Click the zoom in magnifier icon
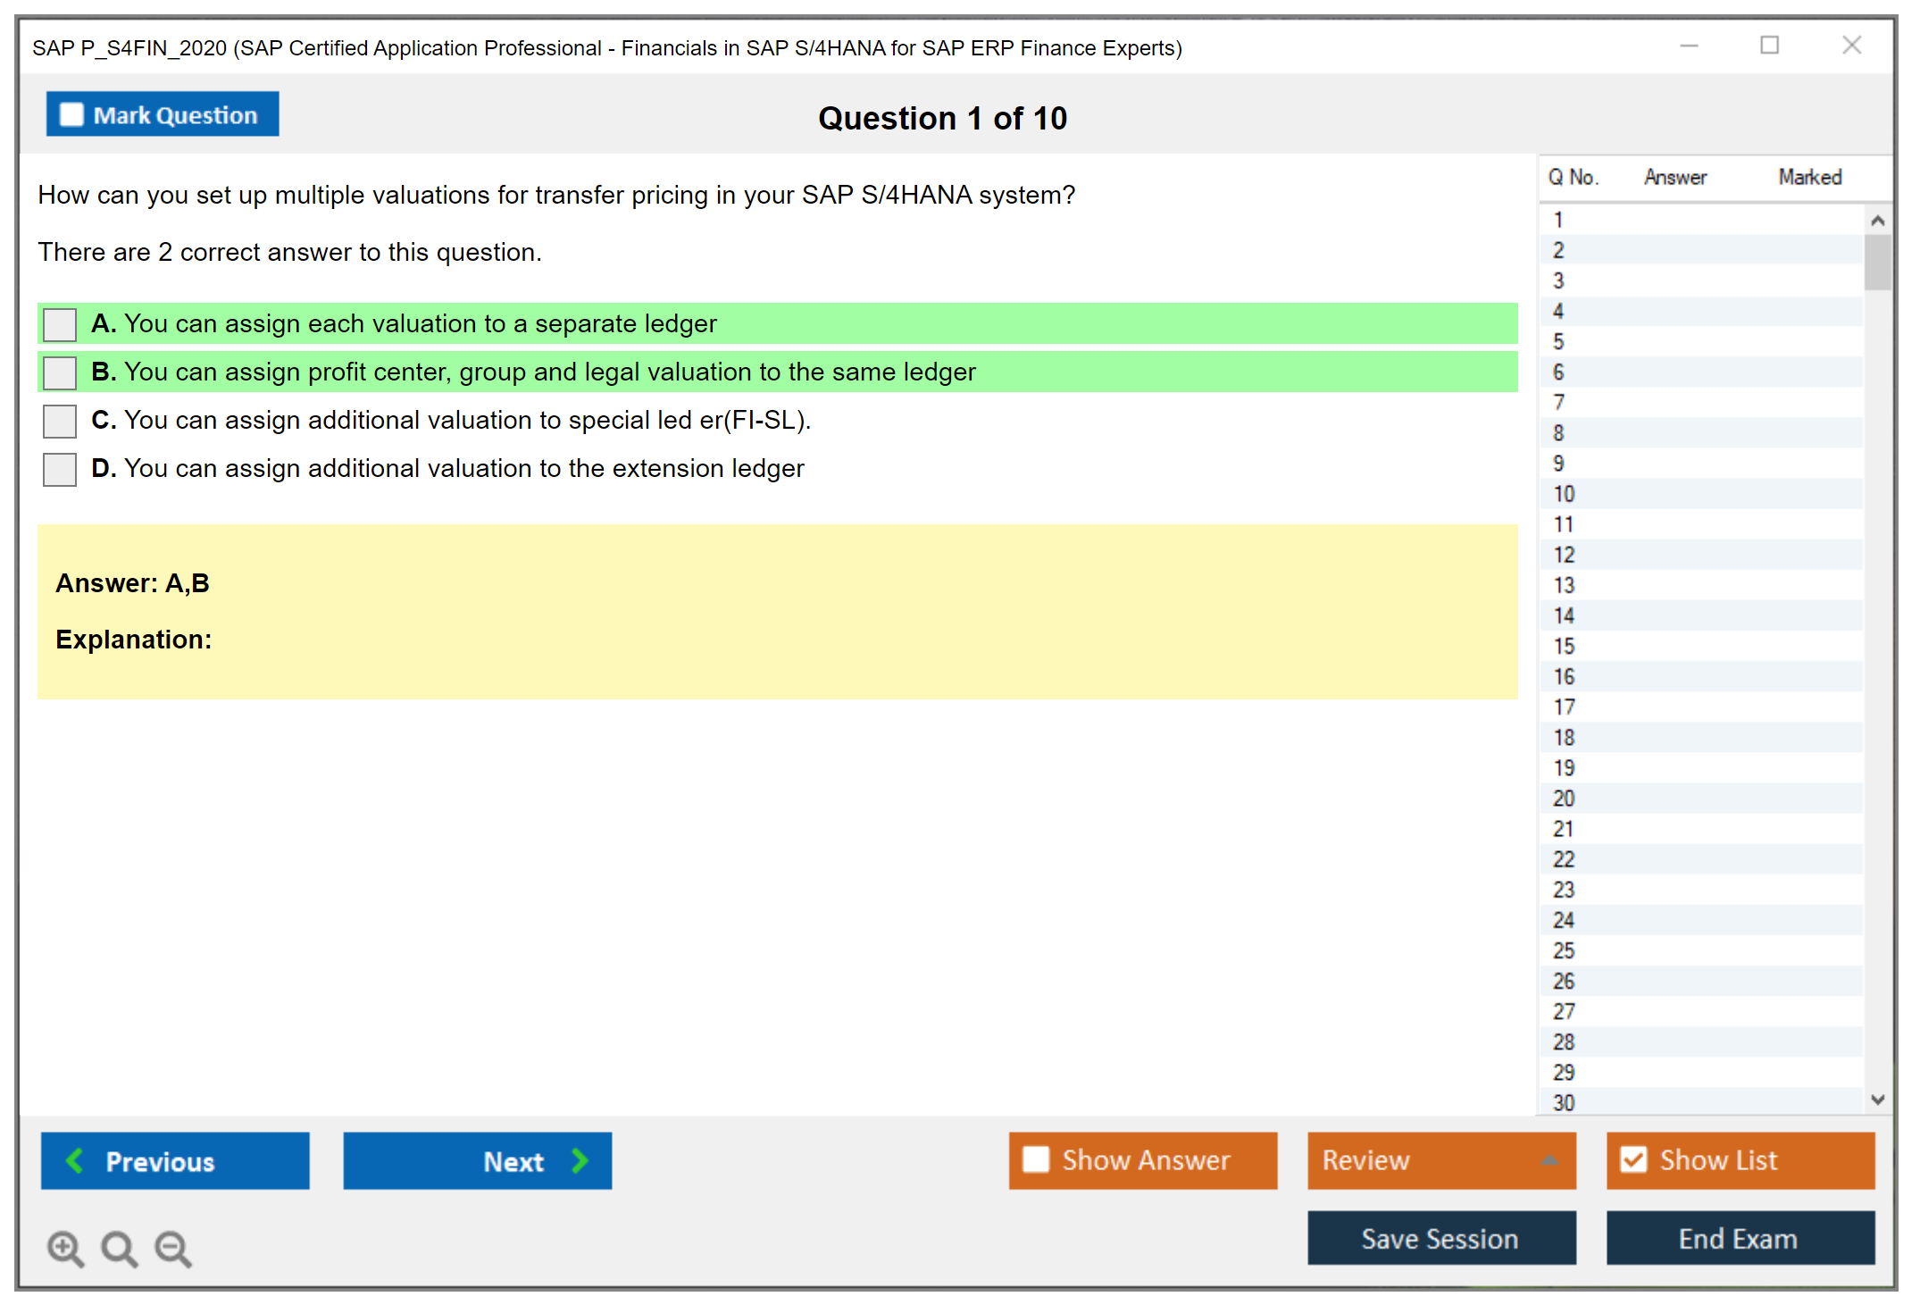Viewport: 1920px width, 1313px height. click(x=65, y=1248)
